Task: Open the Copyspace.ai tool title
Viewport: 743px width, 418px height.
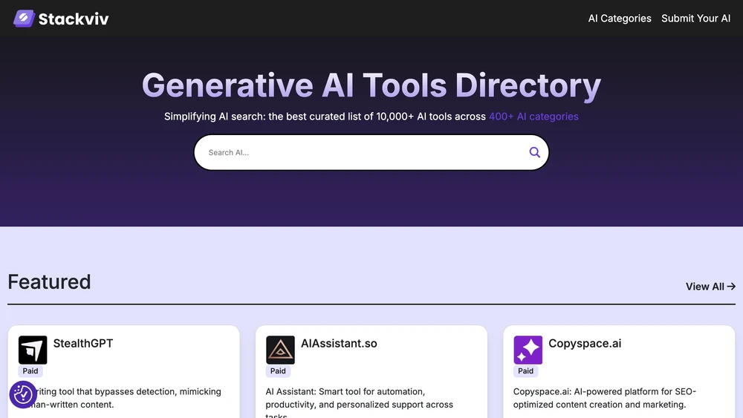Action: pos(585,343)
